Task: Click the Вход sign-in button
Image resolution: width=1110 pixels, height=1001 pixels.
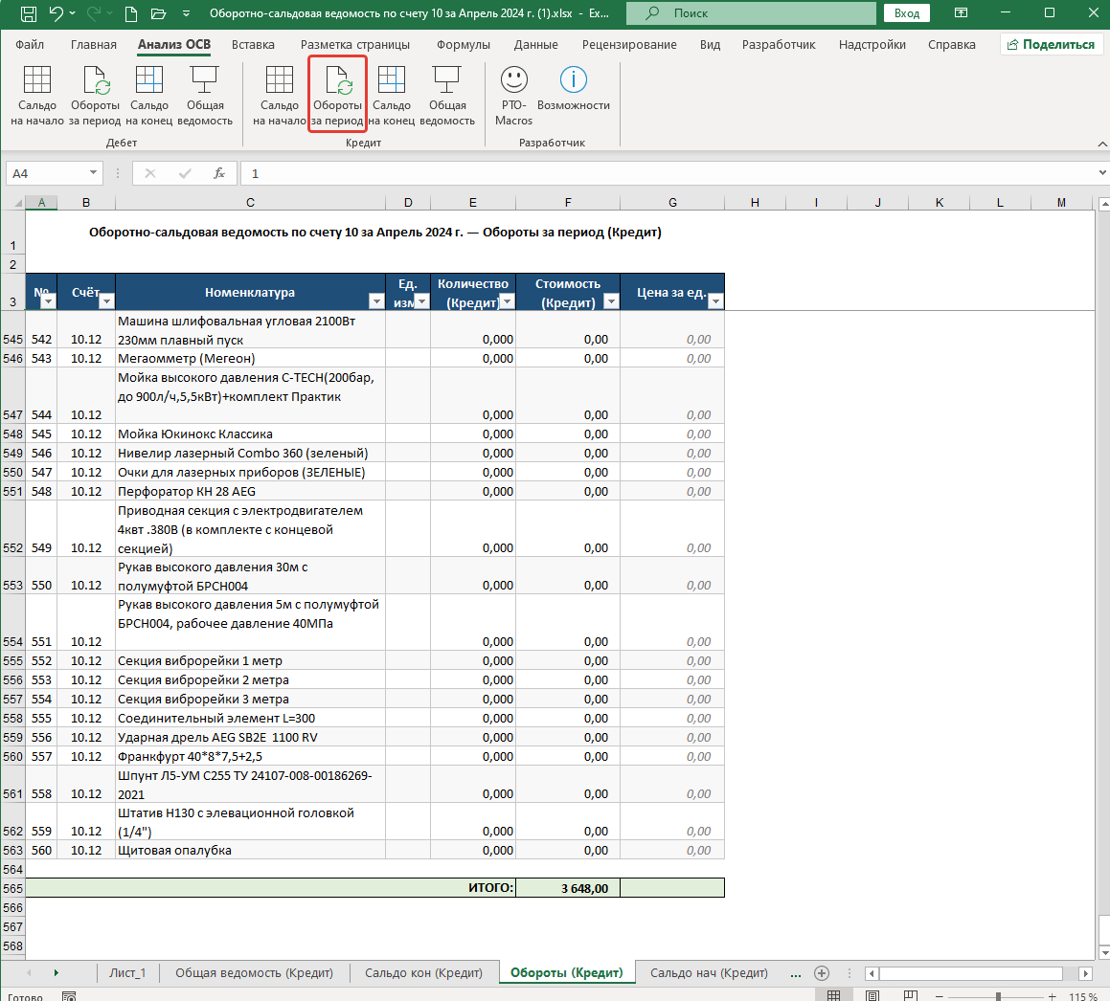Action: click(906, 12)
